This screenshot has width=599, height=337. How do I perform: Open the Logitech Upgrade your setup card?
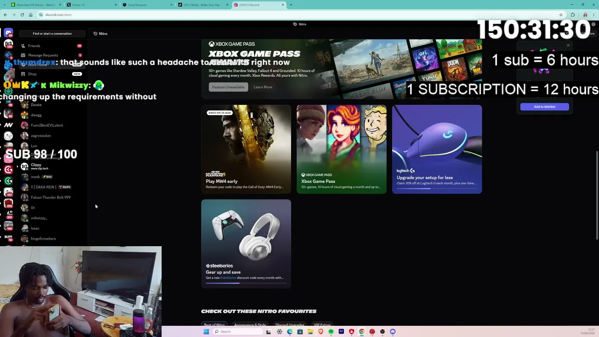click(437, 149)
